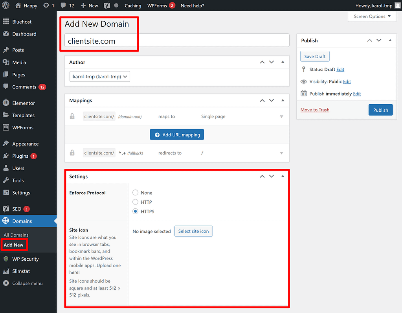The width and height of the screenshot is (402, 313).
Task: Open the Media library
Action: pyautogui.click(x=18, y=62)
